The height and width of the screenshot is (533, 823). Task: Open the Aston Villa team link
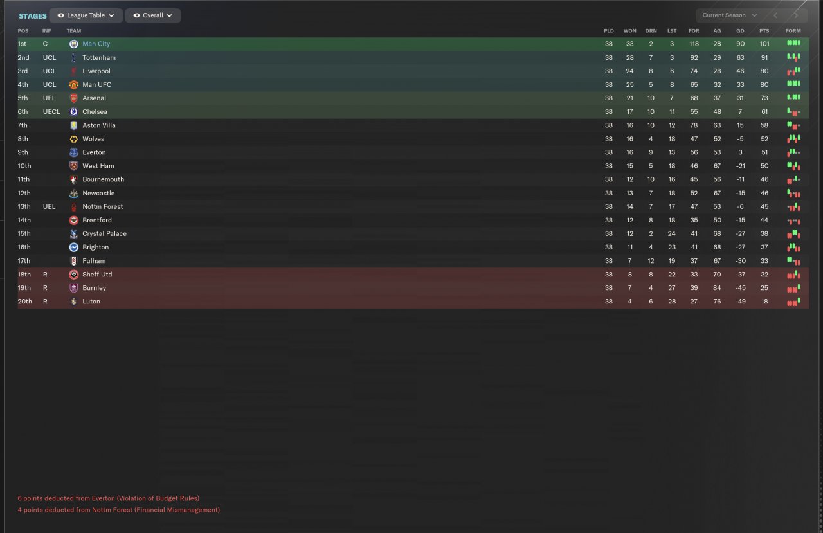(x=98, y=125)
